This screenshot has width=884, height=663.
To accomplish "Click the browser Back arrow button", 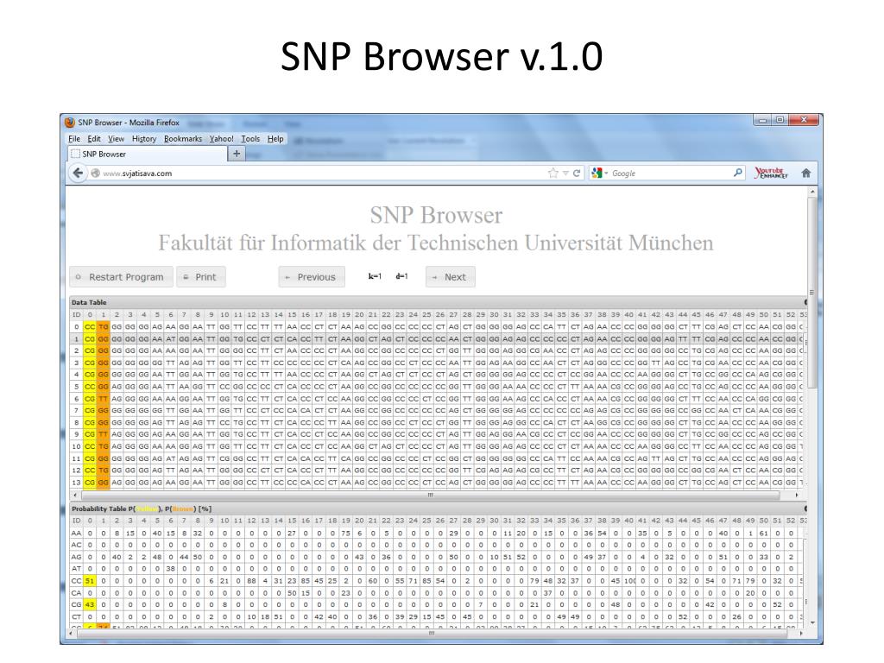I will coord(78,173).
